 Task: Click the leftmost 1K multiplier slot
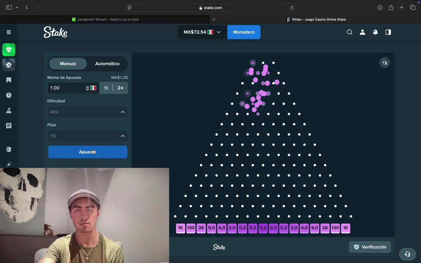pos(181,228)
